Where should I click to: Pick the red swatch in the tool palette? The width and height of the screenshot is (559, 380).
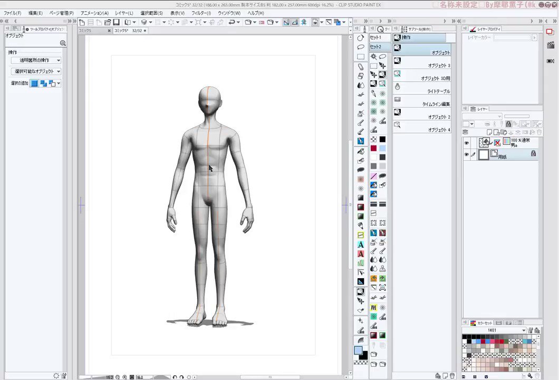(373, 148)
